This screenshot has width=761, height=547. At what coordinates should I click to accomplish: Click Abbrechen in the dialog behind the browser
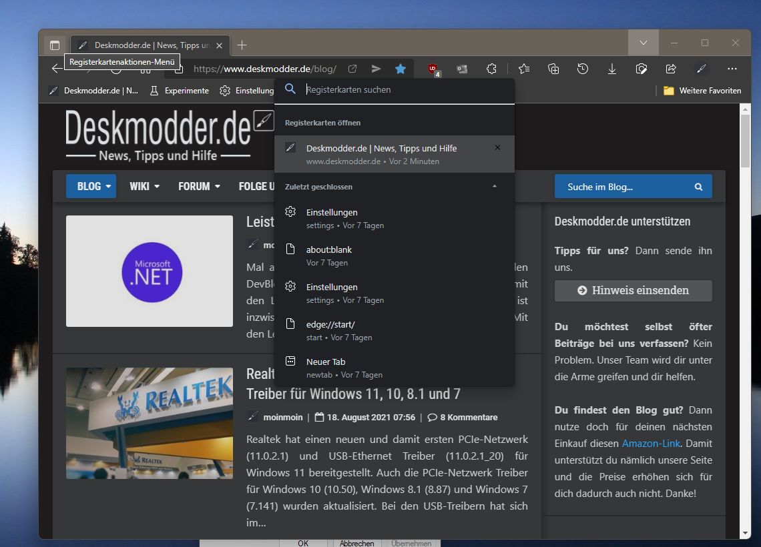tap(356, 543)
